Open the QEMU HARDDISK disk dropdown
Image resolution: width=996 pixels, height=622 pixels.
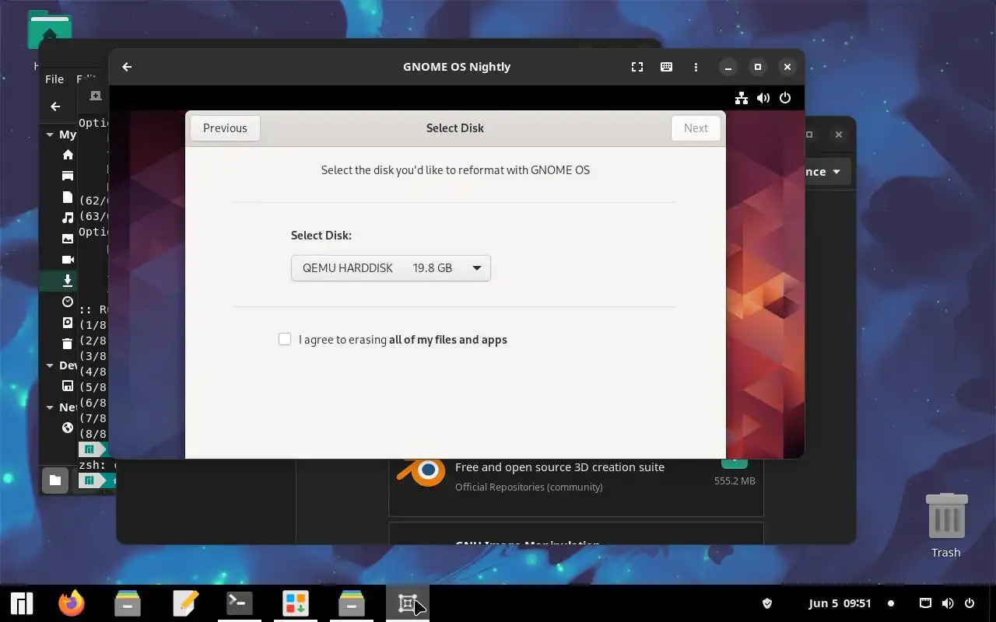click(x=391, y=268)
